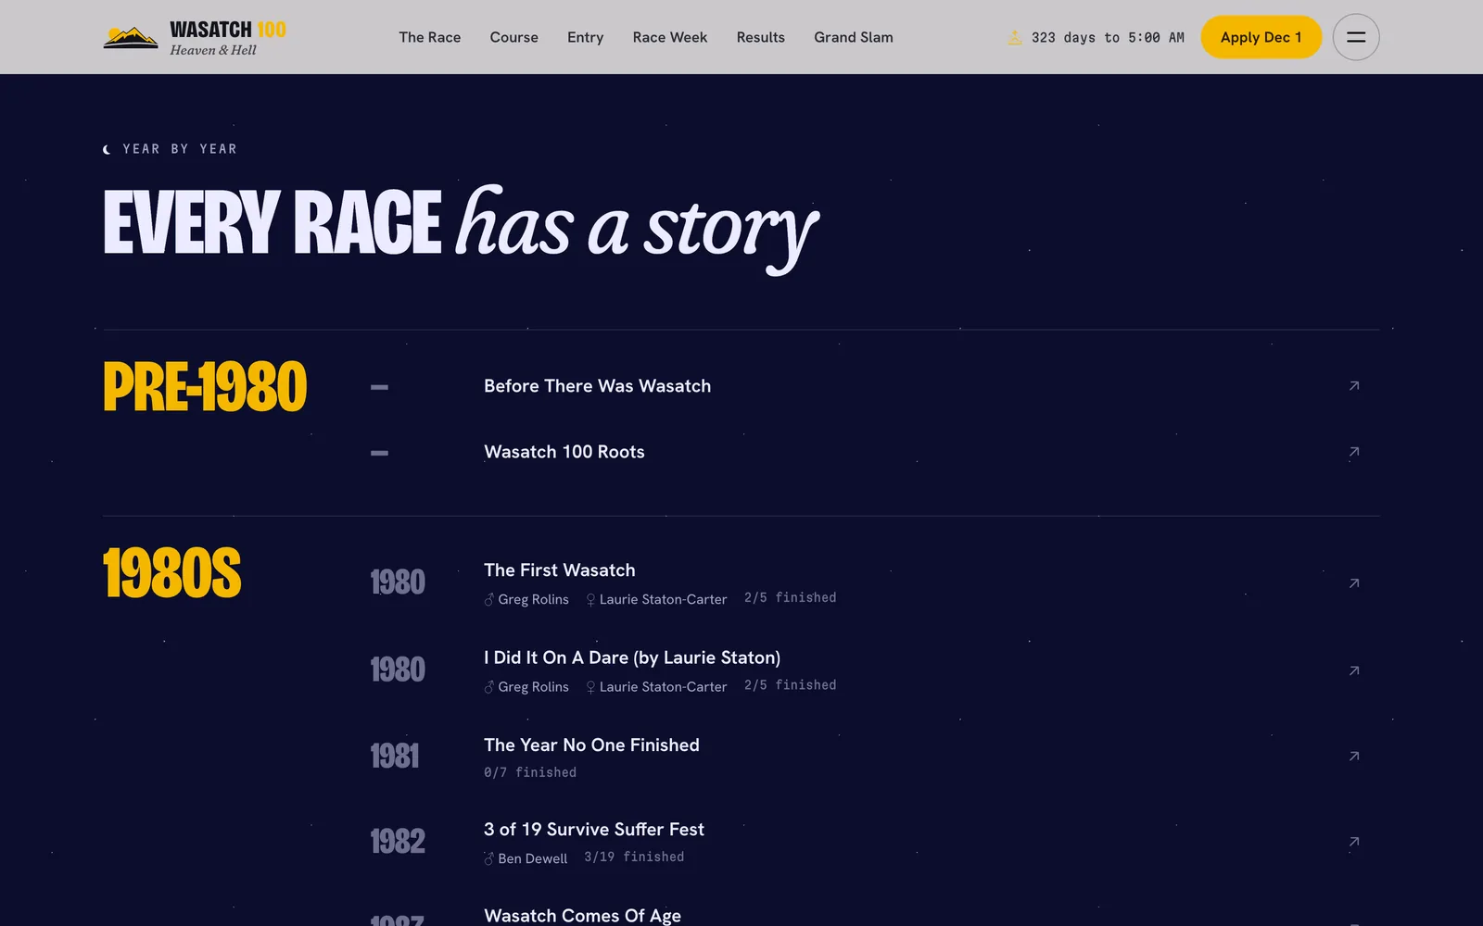The height and width of the screenshot is (926, 1483).
Task: Open the Entry menu item
Action: coord(585,37)
